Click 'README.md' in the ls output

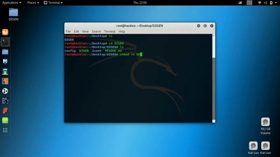113,51
